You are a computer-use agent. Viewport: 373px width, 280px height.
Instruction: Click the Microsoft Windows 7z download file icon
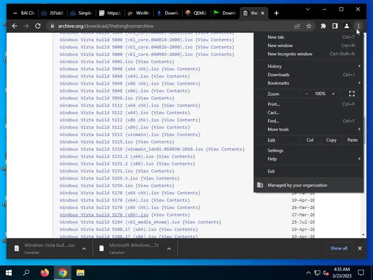click(x=102, y=248)
